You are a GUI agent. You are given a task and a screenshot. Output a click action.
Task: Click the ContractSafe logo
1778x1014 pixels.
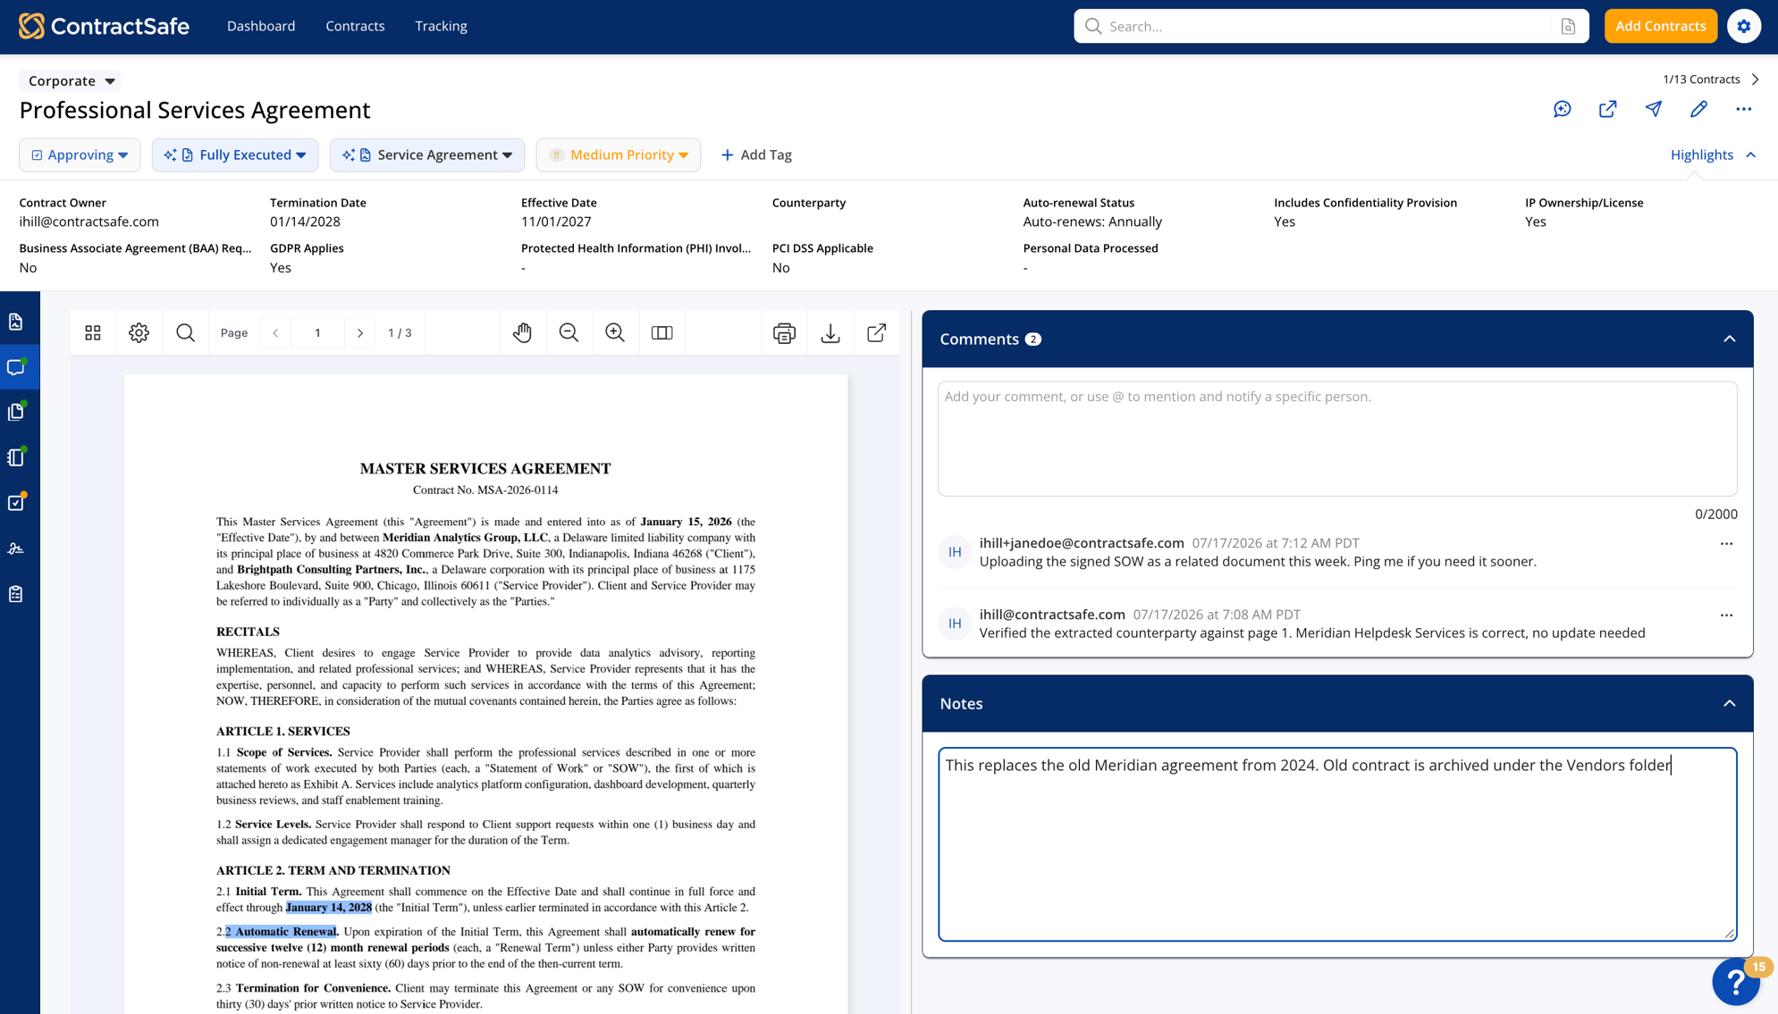[104, 26]
